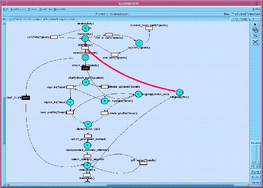
Task: Click the select_delivery_address transition box
Action: pos(87,156)
